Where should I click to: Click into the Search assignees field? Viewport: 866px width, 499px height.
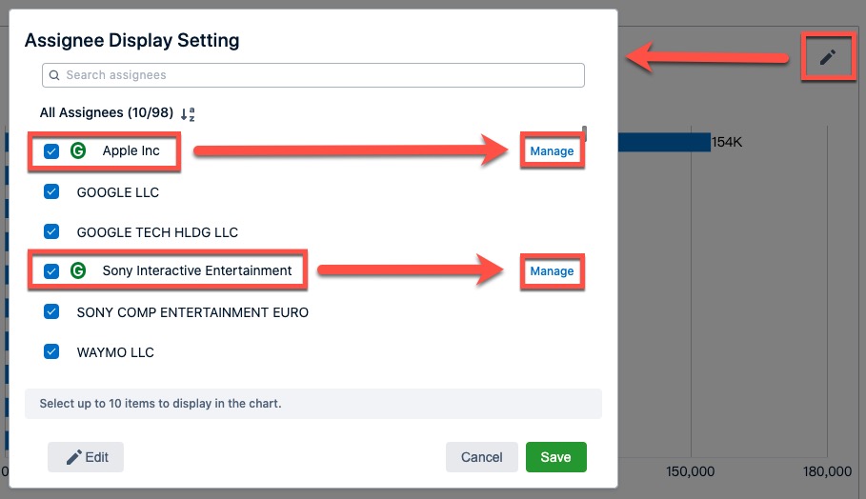pyautogui.click(x=314, y=75)
